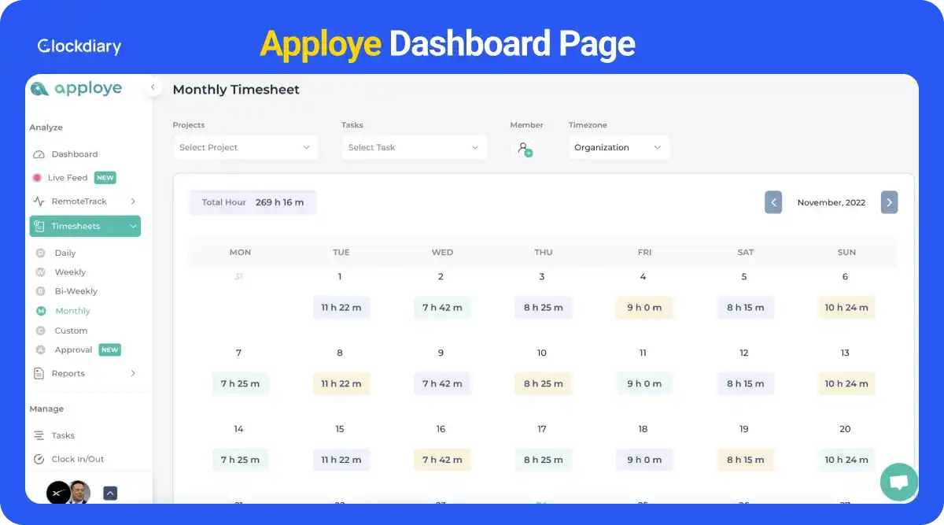Open the 8 h 15 m entry on day 19
944x525 pixels.
[x=746, y=460]
